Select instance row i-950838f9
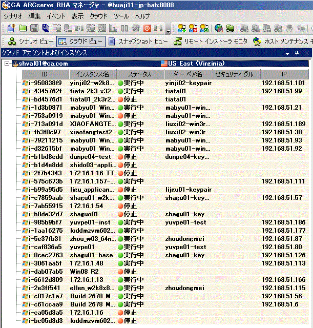 coord(45,83)
